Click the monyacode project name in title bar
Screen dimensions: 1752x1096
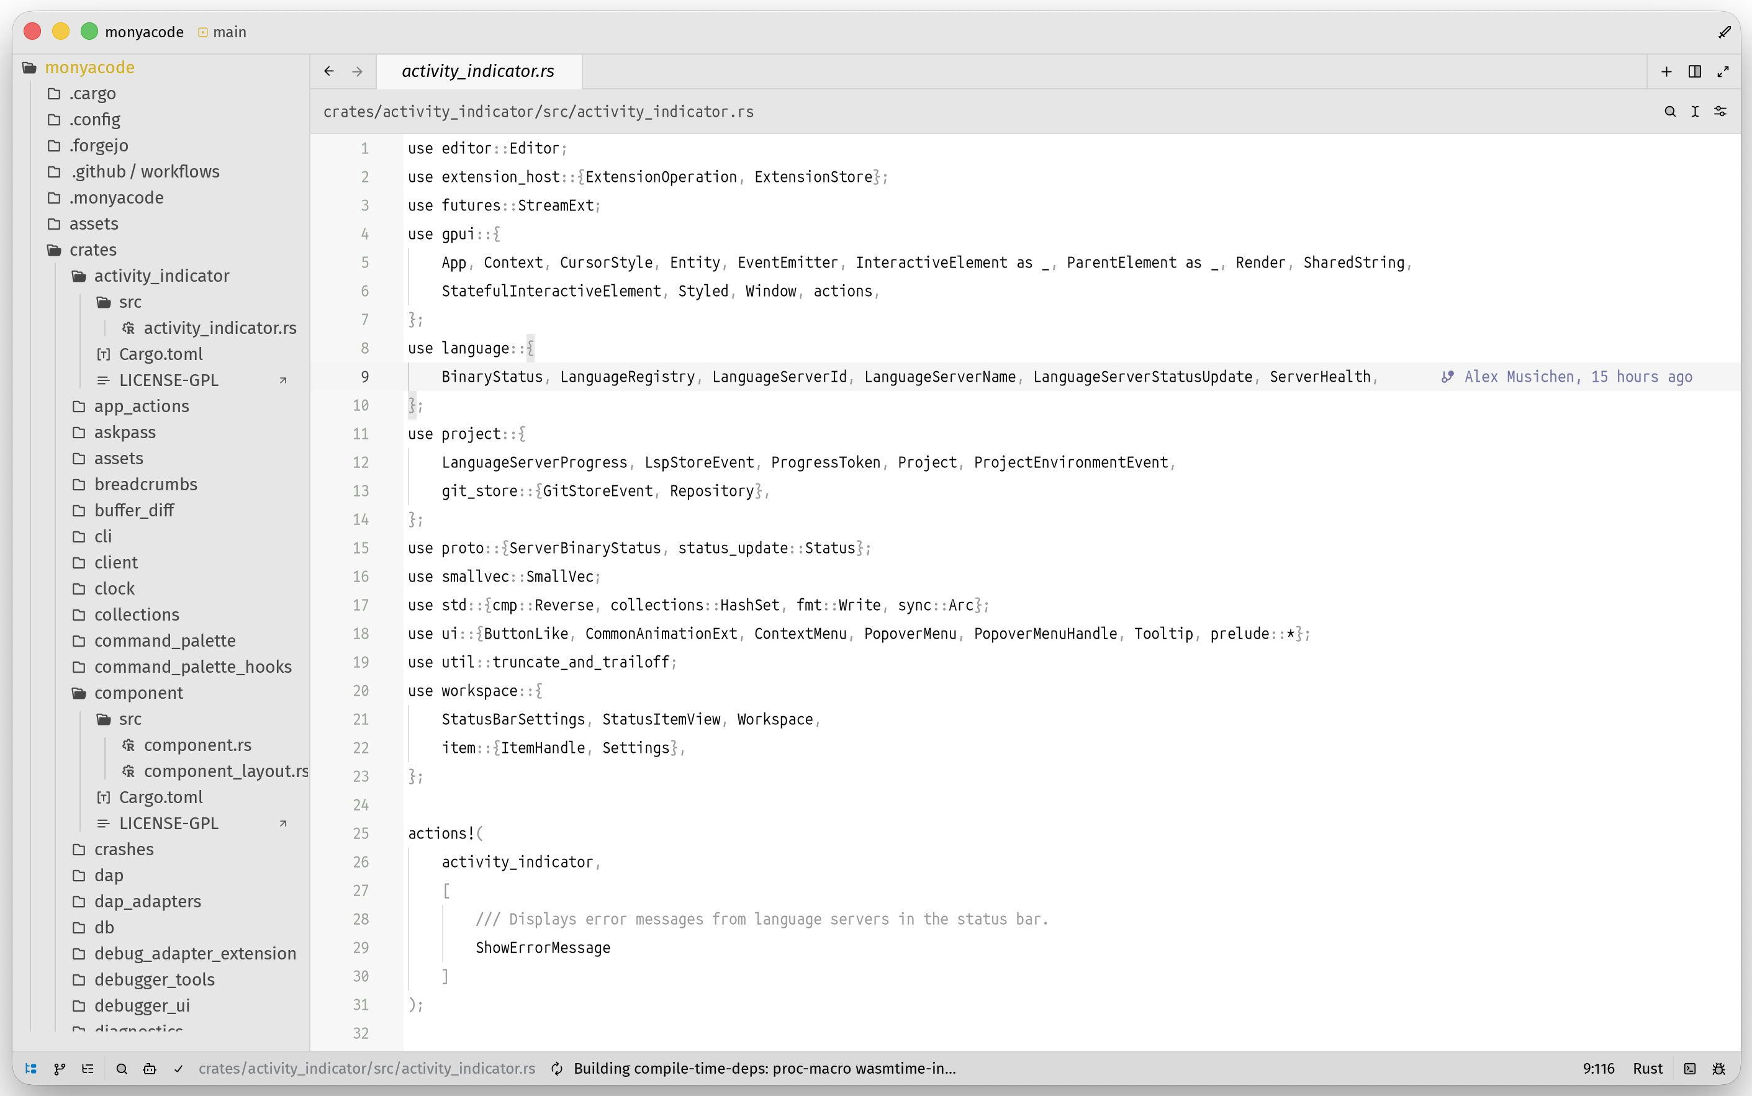click(x=144, y=32)
